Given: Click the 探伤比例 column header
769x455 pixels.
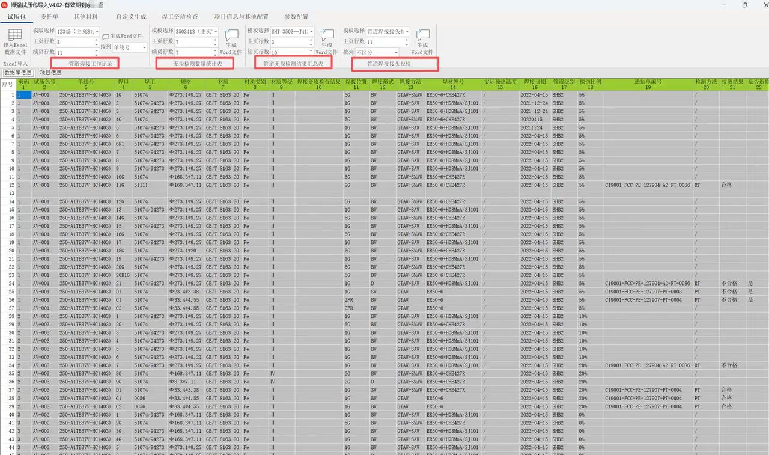Looking at the screenshot, I should 590,84.
